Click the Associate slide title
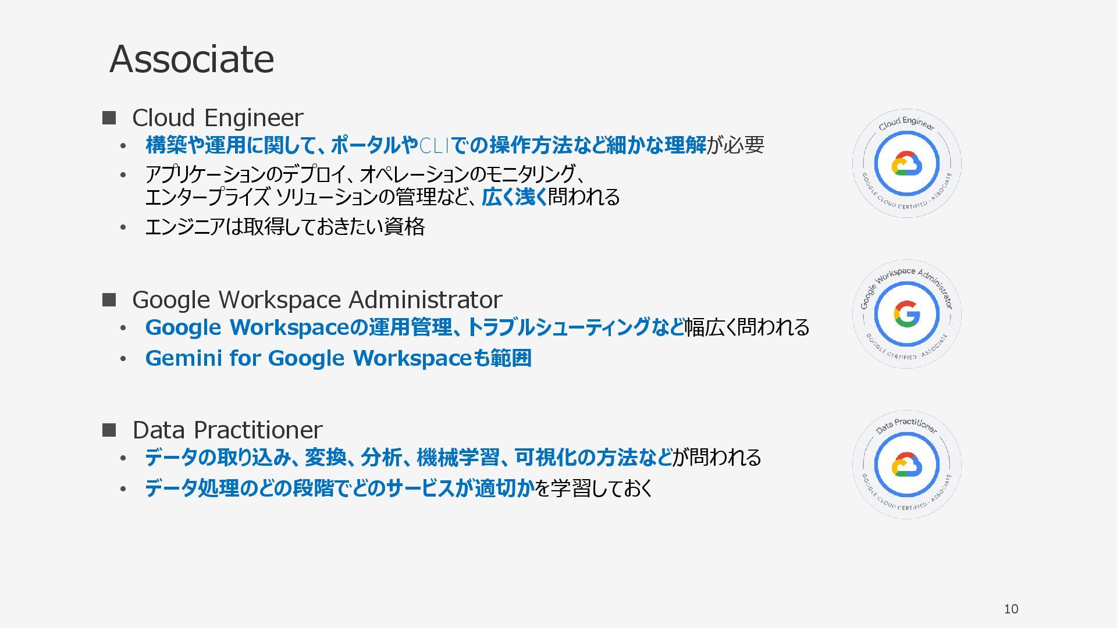Image resolution: width=1117 pixels, height=628 pixels. (191, 59)
